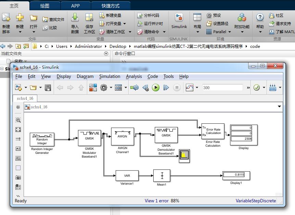The width and height of the screenshot is (295, 215).
Task: Select the schx4_16 model tab
Action: click(25, 98)
